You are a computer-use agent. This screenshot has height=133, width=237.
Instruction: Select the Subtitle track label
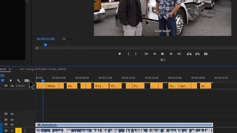(20, 86)
